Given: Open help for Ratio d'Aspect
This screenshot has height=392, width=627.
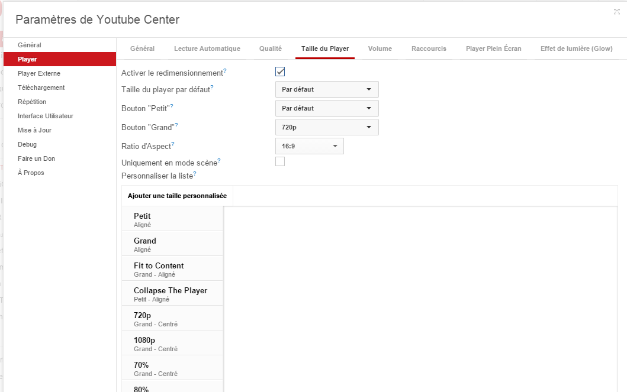Looking at the screenshot, I should [x=173, y=144].
